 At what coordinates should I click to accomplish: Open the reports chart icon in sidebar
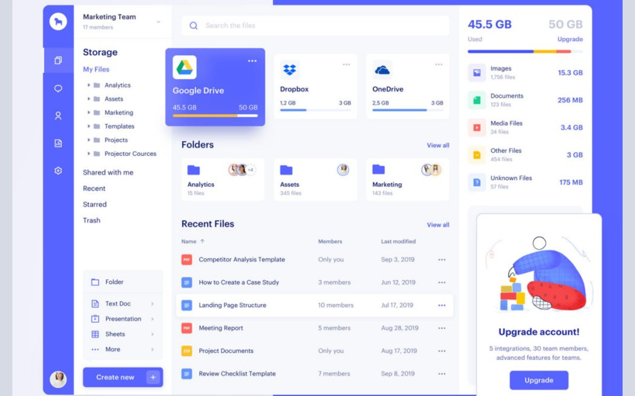coord(58,143)
